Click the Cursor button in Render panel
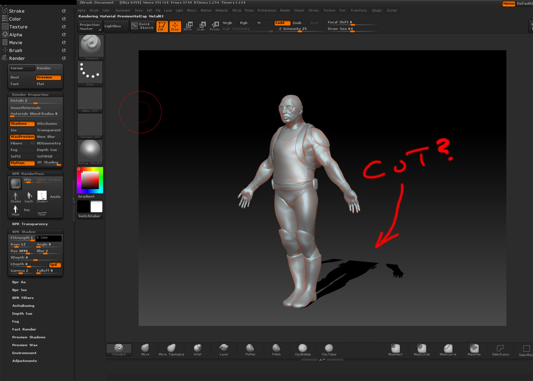The width and height of the screenshot is (533, 381). [x=22, y=68]
